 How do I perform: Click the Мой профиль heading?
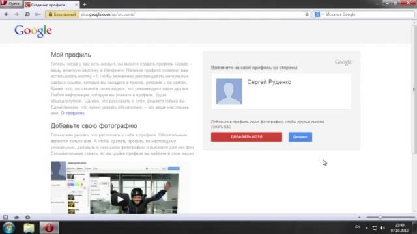[71, 55]
